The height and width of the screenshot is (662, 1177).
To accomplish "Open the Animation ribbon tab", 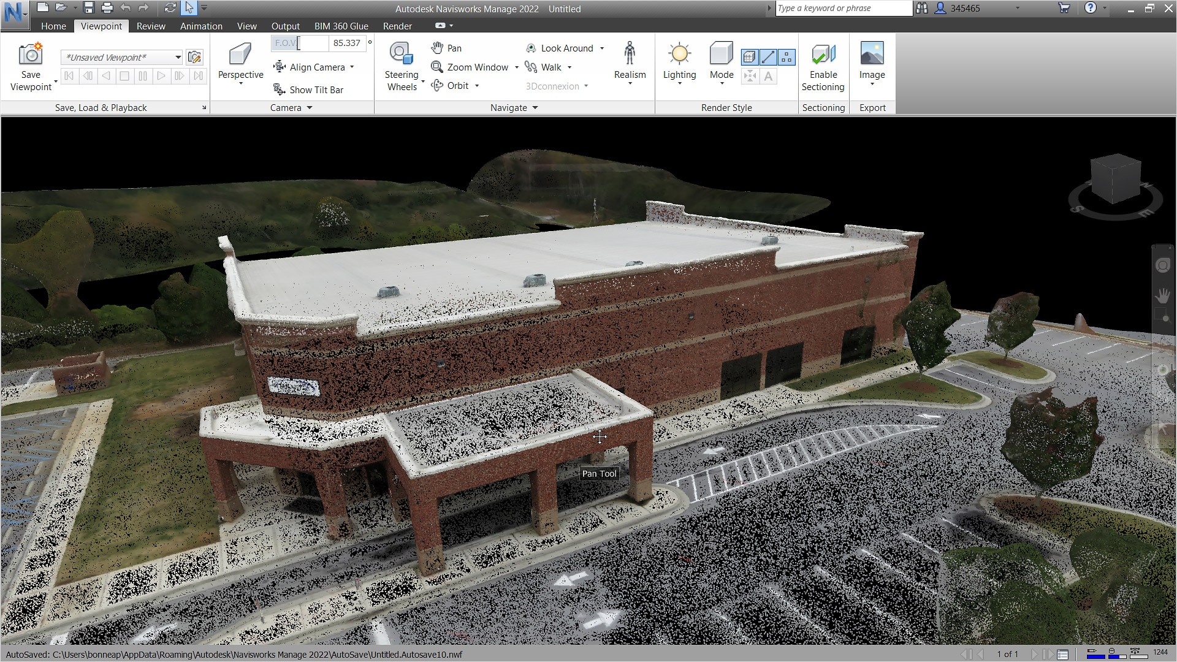I will 201,26.
